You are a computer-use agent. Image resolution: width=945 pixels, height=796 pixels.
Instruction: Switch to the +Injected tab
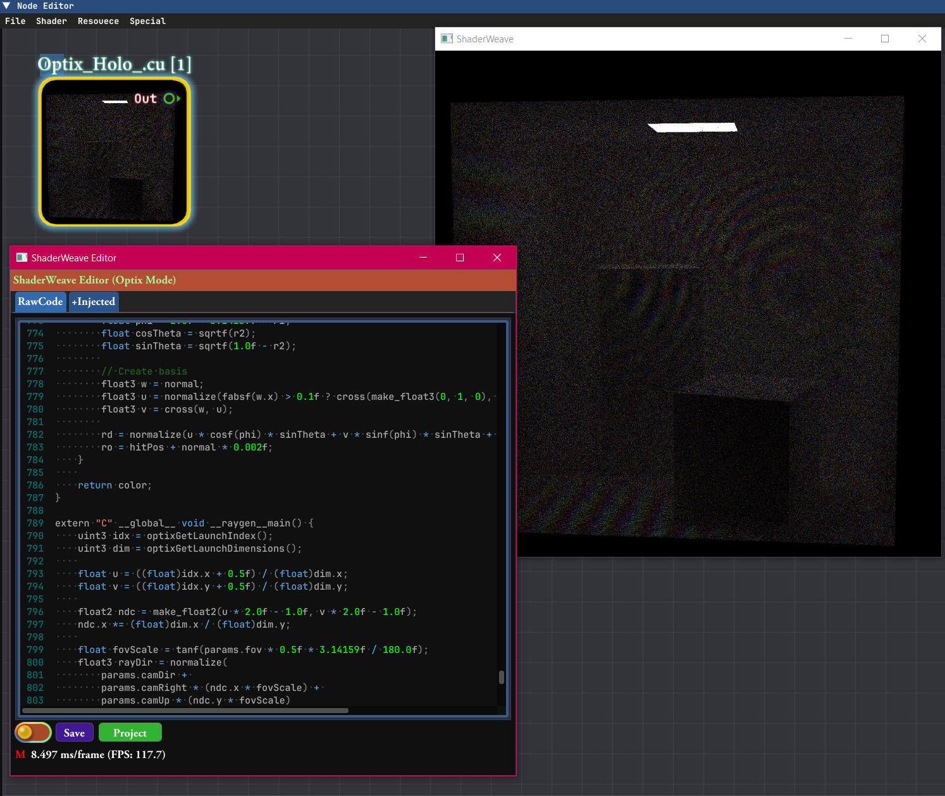(93, 302)
